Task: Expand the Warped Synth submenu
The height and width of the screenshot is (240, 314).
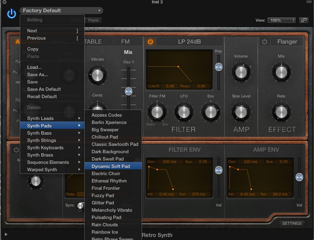Action: point(52,170)
